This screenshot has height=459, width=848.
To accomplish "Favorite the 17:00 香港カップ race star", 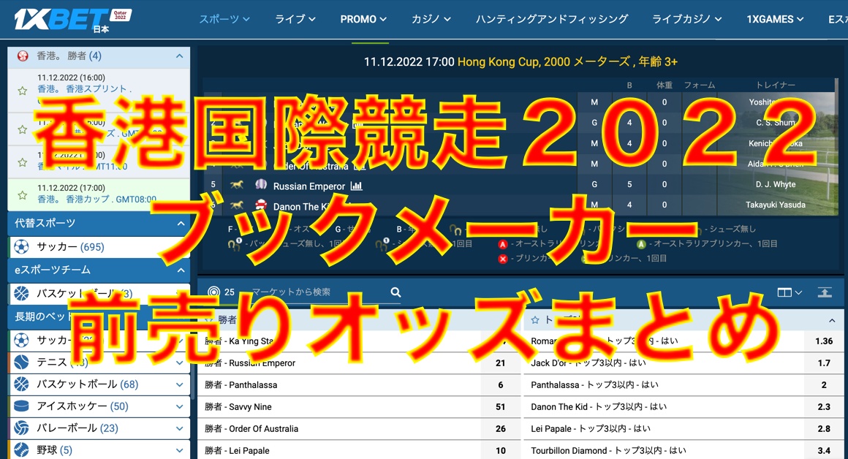I will tap(22, 195).
